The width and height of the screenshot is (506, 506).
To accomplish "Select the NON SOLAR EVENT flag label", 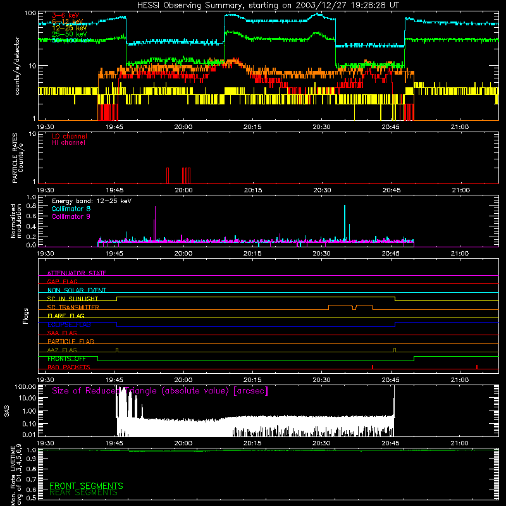I will (x=77, y=290).
